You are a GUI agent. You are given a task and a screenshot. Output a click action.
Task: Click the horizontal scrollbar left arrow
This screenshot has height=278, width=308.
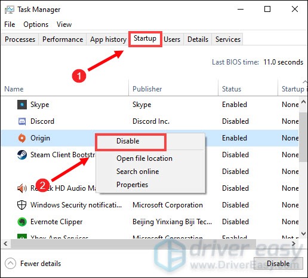point(5,243)
